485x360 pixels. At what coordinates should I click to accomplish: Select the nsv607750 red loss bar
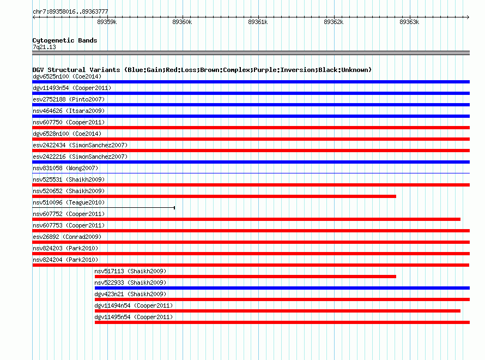coord(251,128)
